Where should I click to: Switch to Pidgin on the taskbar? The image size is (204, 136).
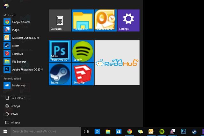click(x=173, y=132)
